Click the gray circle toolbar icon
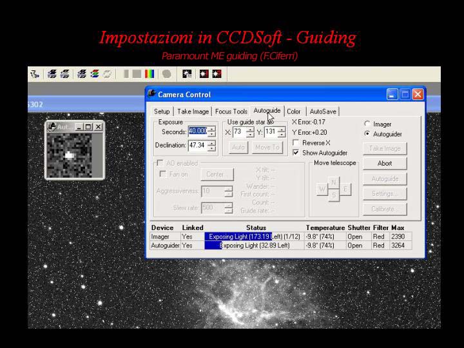This screenshot has width=464, height=348. [x=167, y=73]
